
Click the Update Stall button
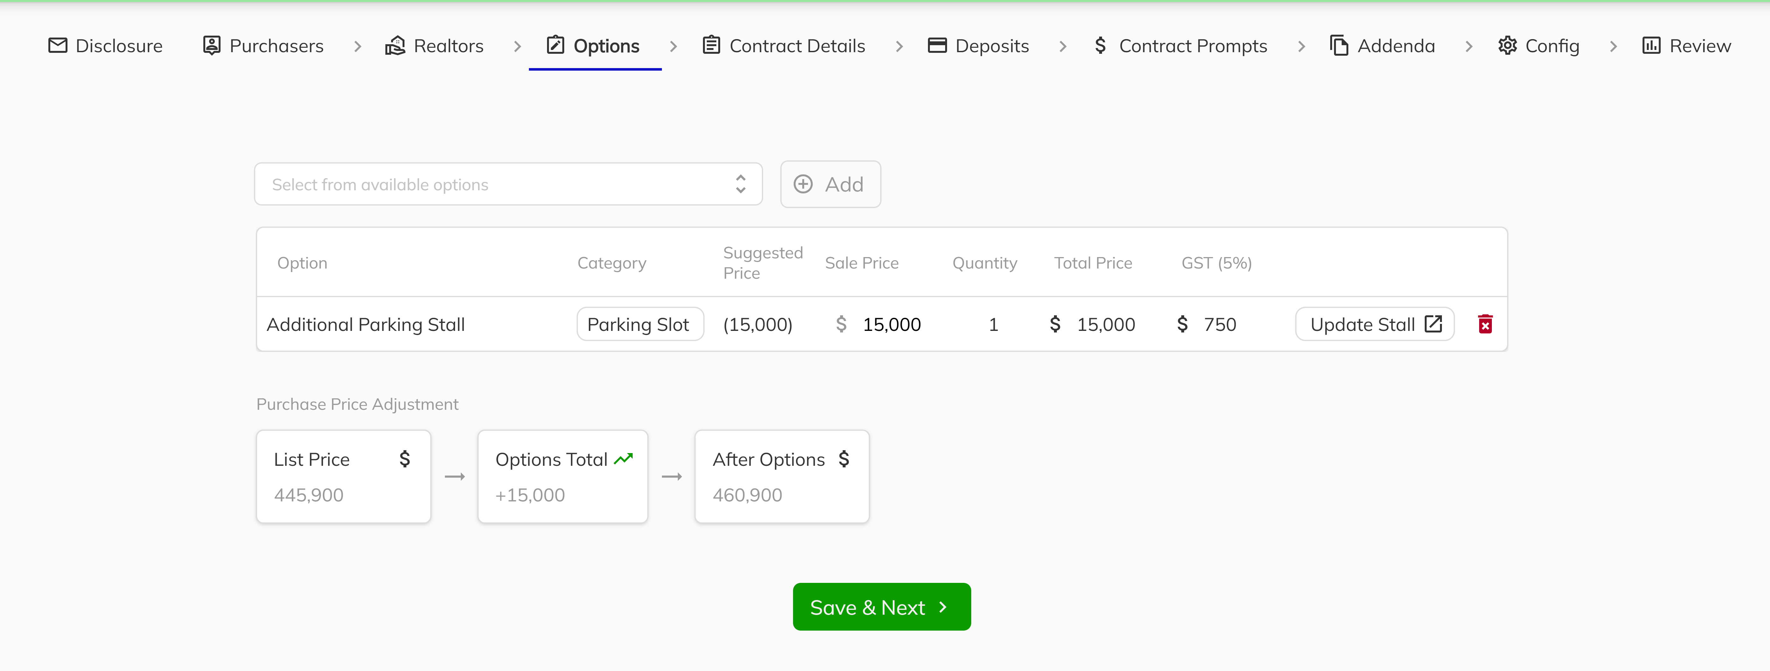(1373, 324)
